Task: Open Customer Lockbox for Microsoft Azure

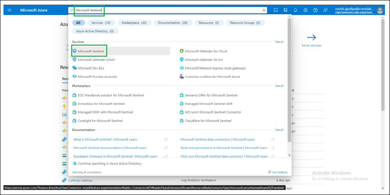Action: [x=212, y=77]
